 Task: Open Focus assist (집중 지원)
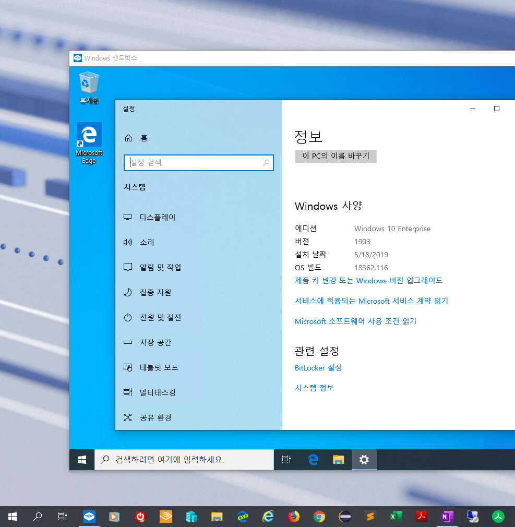147,292
